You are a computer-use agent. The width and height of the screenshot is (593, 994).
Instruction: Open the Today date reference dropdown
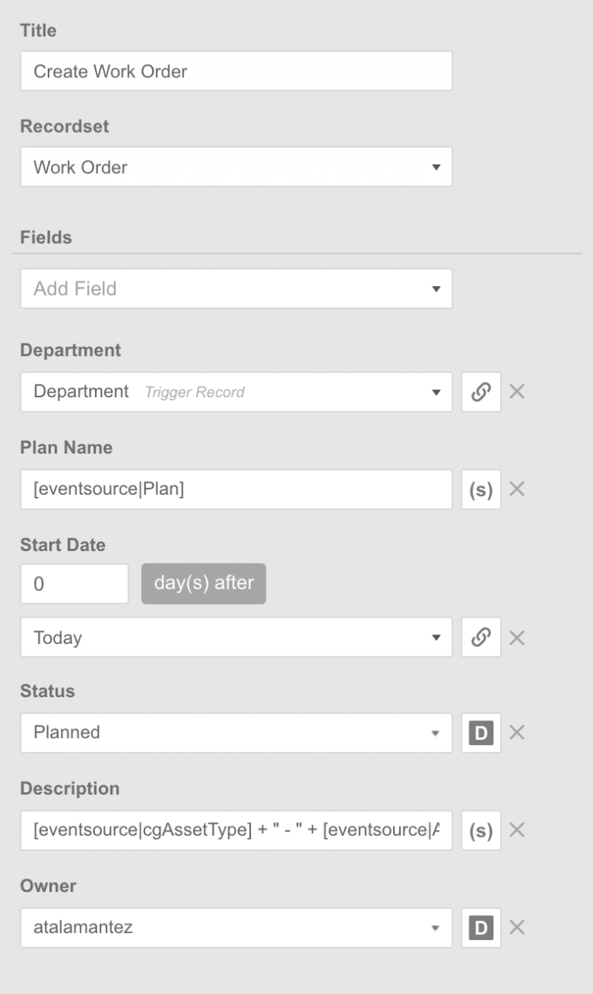(236, 637)
